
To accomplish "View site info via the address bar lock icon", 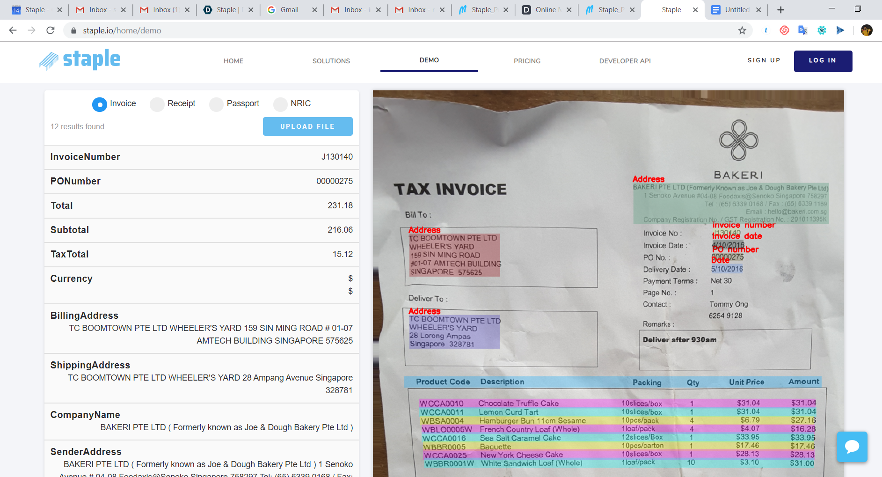I will [73, 30].
